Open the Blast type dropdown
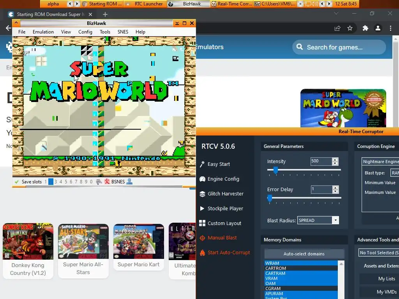 pyautogui.click(x=395, y=173)
